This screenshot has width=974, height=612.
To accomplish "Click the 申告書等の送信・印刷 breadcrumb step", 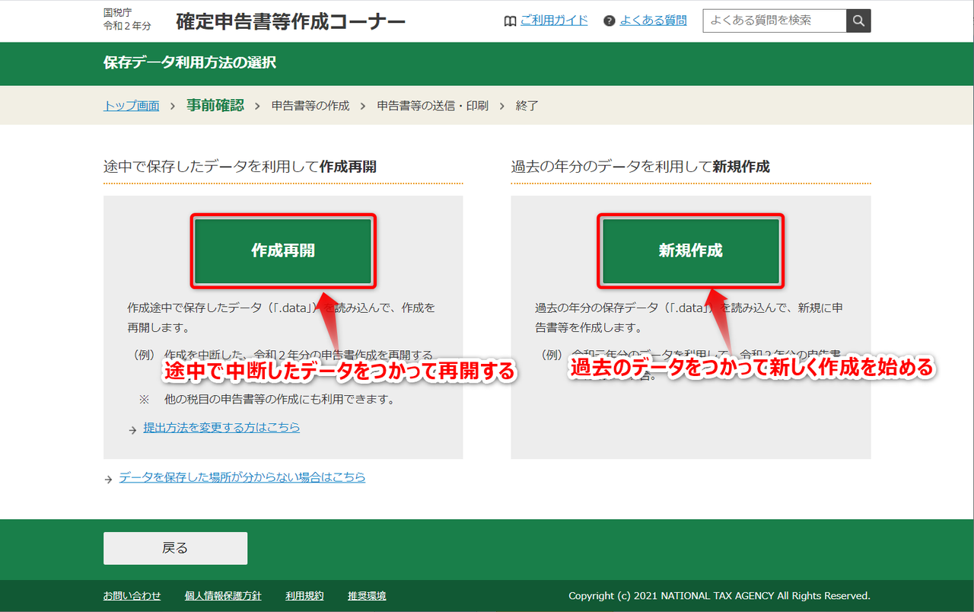I will tap(433, 106).
